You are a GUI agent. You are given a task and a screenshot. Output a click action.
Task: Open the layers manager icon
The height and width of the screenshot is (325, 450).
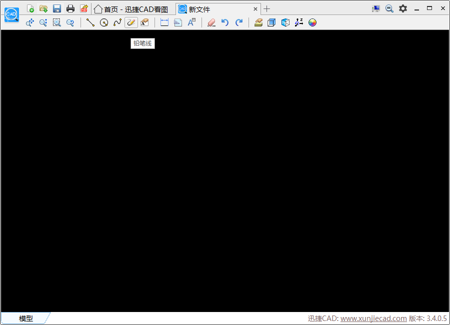tap(258, 22)
